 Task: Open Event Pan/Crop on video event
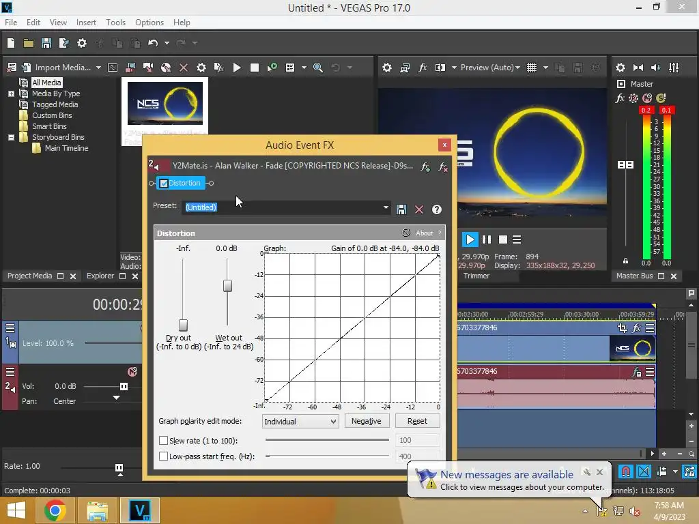[623, 328]
